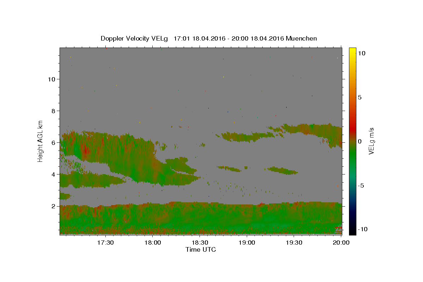Click the 18:30 time axis label

tap(200, 243)
